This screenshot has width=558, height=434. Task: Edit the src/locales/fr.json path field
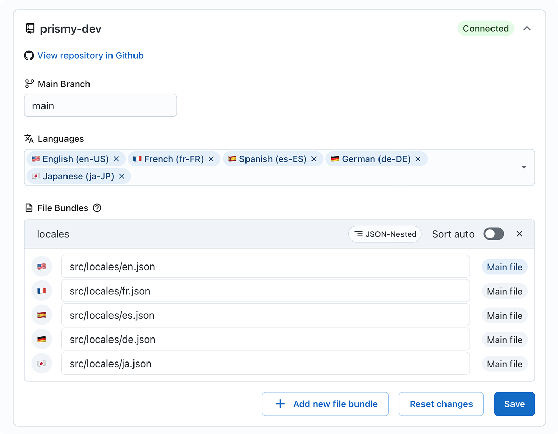265,291
